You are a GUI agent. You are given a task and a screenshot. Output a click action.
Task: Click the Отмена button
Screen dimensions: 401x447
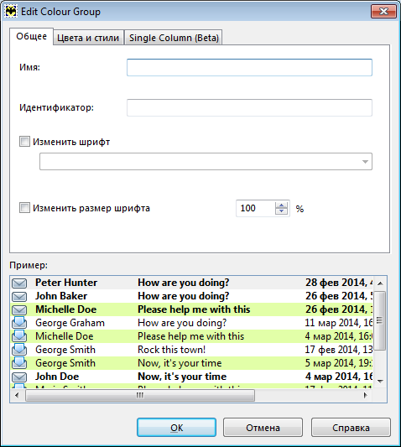263,428
